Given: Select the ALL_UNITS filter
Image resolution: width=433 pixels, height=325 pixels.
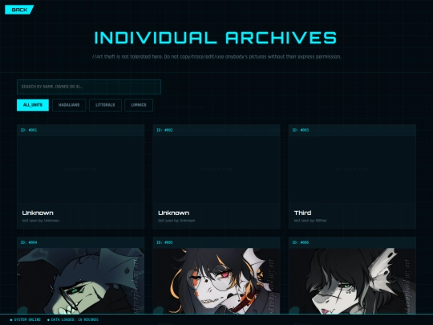Looking at the screenshot, I should pos(33,105).
